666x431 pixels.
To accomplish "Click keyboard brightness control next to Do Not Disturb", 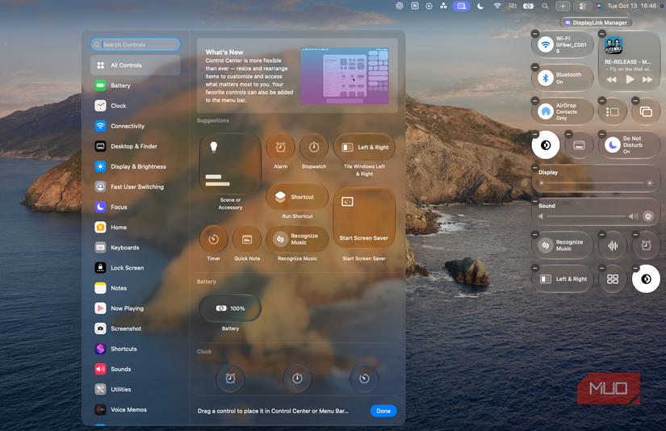I will pos(579,145).
